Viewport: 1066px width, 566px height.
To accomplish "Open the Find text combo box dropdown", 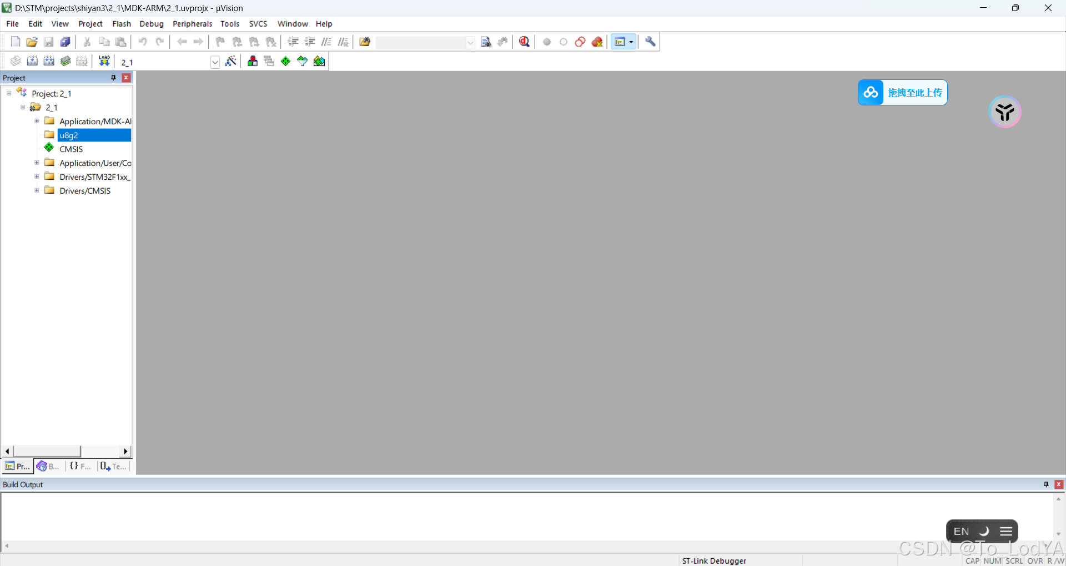I will tap(470, 42).
